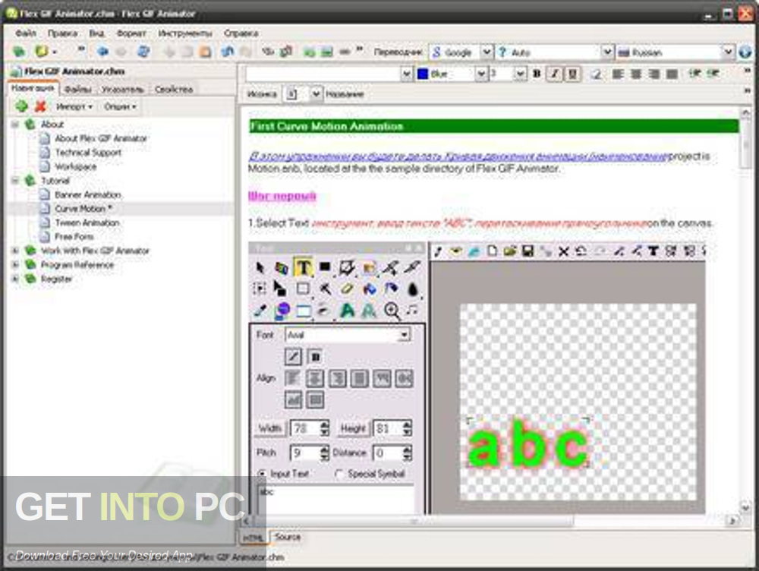Click the red X delete-topic icon
Viewport: 759px width, 571px height.
[41, 106]
